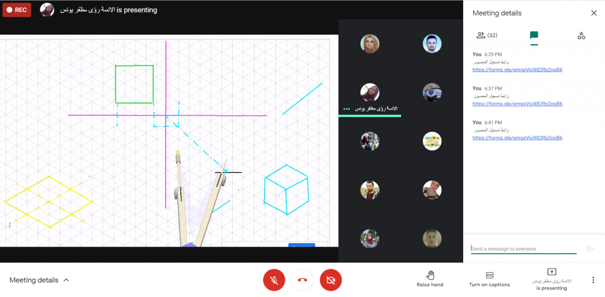
Task: Unmute the microphone
Action: [x=274, y=280]
